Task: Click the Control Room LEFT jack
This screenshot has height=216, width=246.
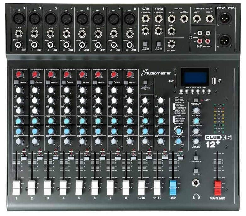Action: [197, 19]
